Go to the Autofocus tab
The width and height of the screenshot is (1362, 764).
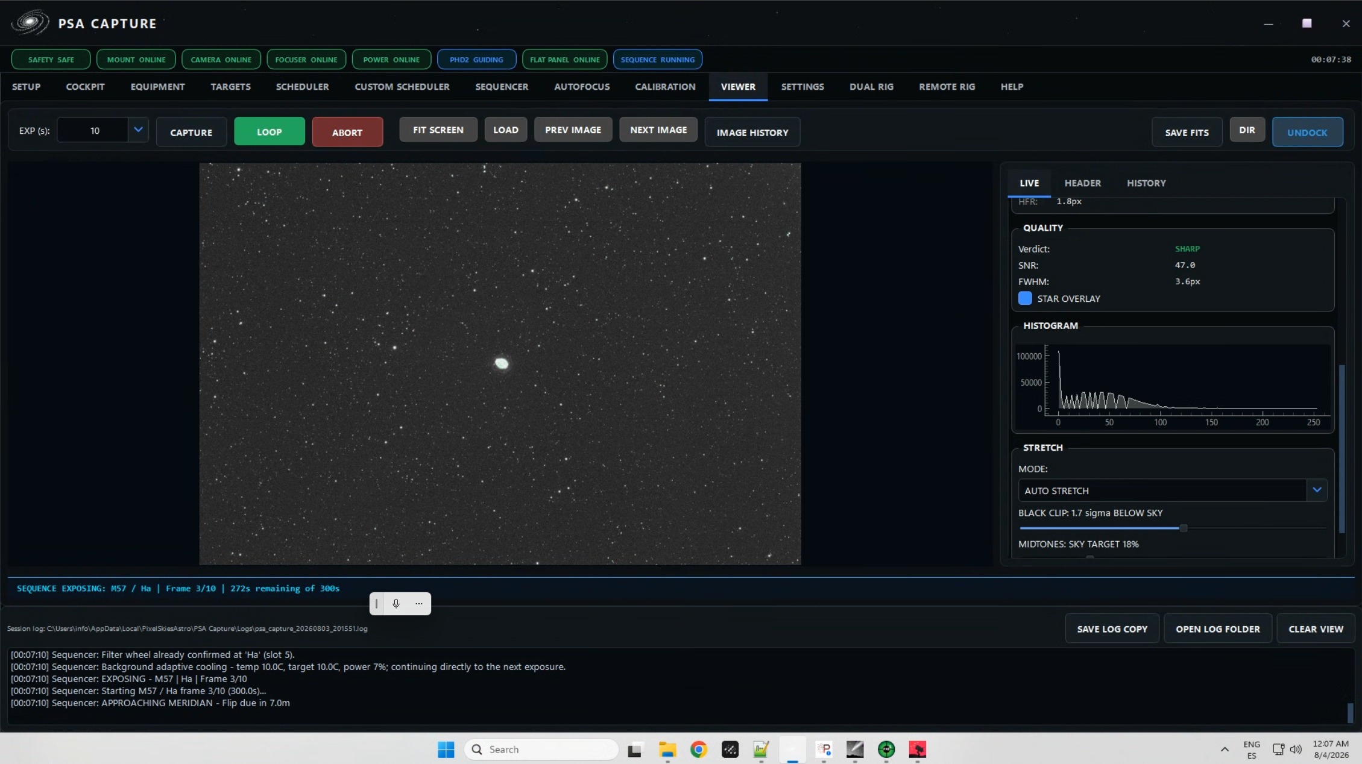[x=582, y=87]
